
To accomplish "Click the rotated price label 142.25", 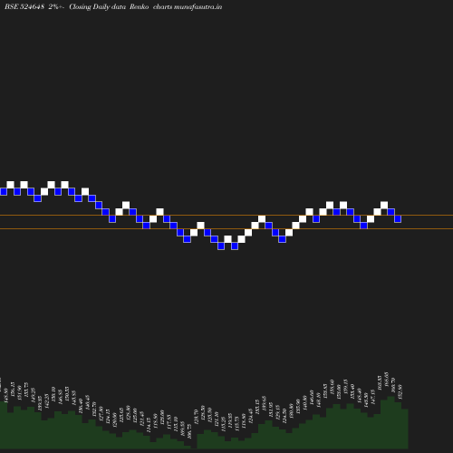I will pos(47,401).
